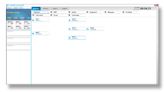Viewport: 164px width, 92px height.
Task: Click the test 1 contact name
Action: [x=37, y=19]
